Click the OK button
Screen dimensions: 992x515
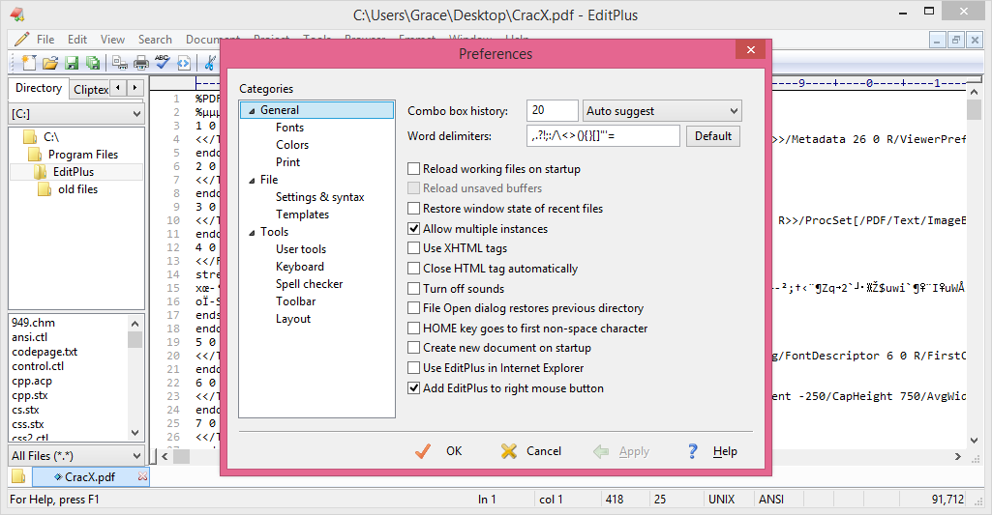pos(439,451)
